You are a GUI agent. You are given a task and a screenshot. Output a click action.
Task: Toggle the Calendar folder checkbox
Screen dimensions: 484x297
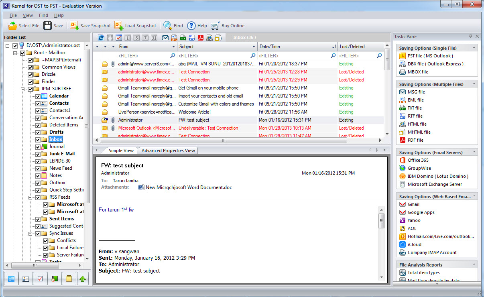tap(38, 96)
